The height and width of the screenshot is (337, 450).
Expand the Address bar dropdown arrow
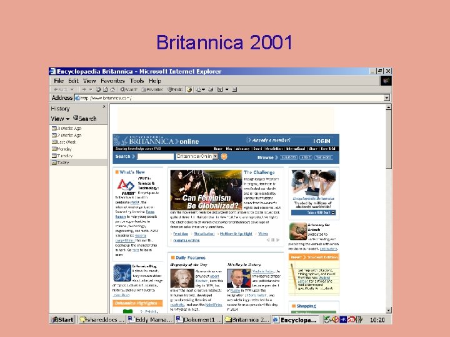pos(387,98)
